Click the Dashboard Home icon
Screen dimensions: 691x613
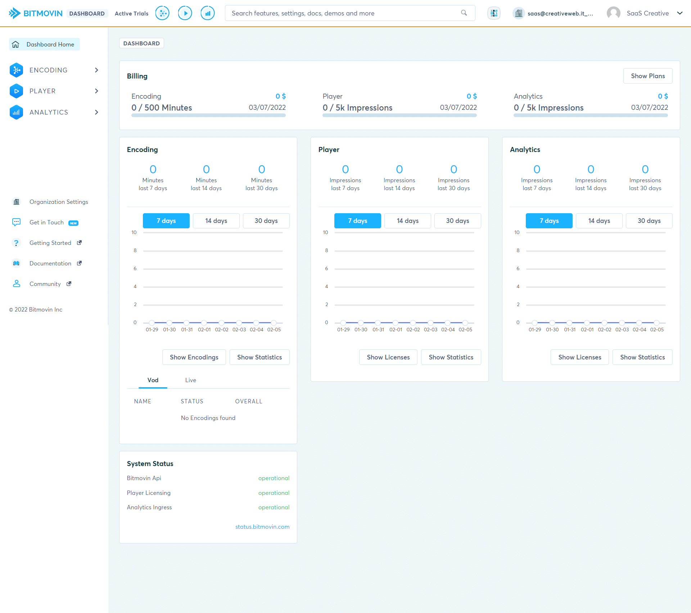click(x=15, y=44)
